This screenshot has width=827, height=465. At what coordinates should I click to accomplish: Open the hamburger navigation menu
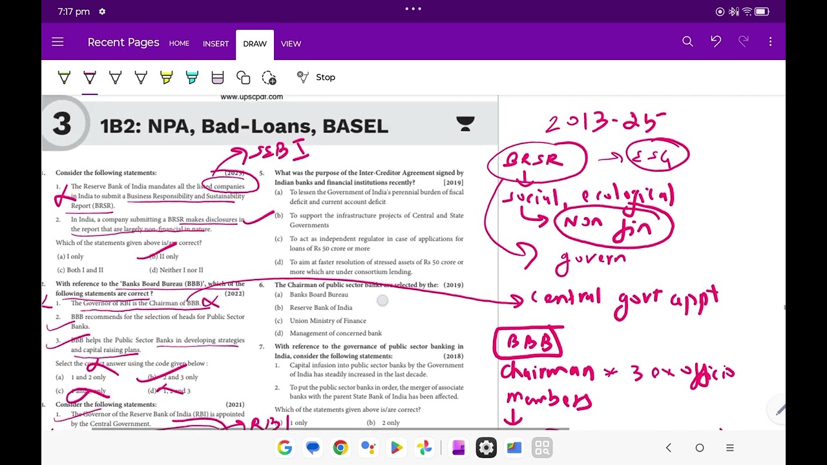click(x=58, y=42)
